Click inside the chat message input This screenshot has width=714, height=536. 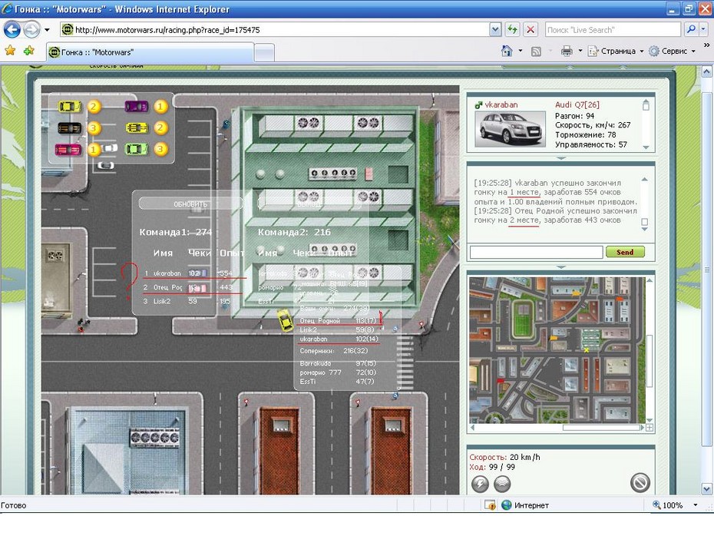536,252
